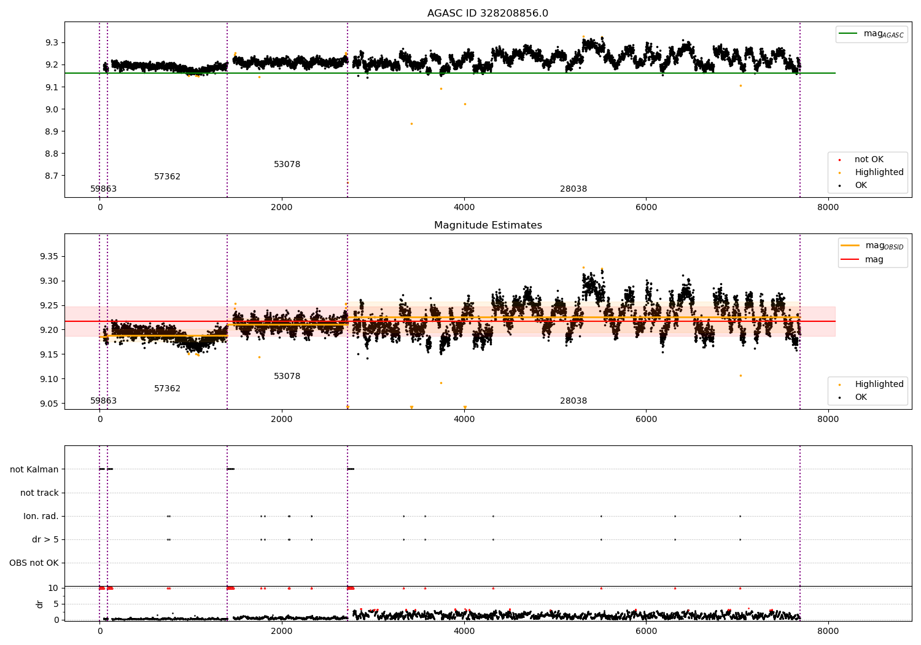Click OBSID label 59863 in the AGASC plot
This screenshot has height=645, width=921.
pyautogui.click(x=104, y=189)
